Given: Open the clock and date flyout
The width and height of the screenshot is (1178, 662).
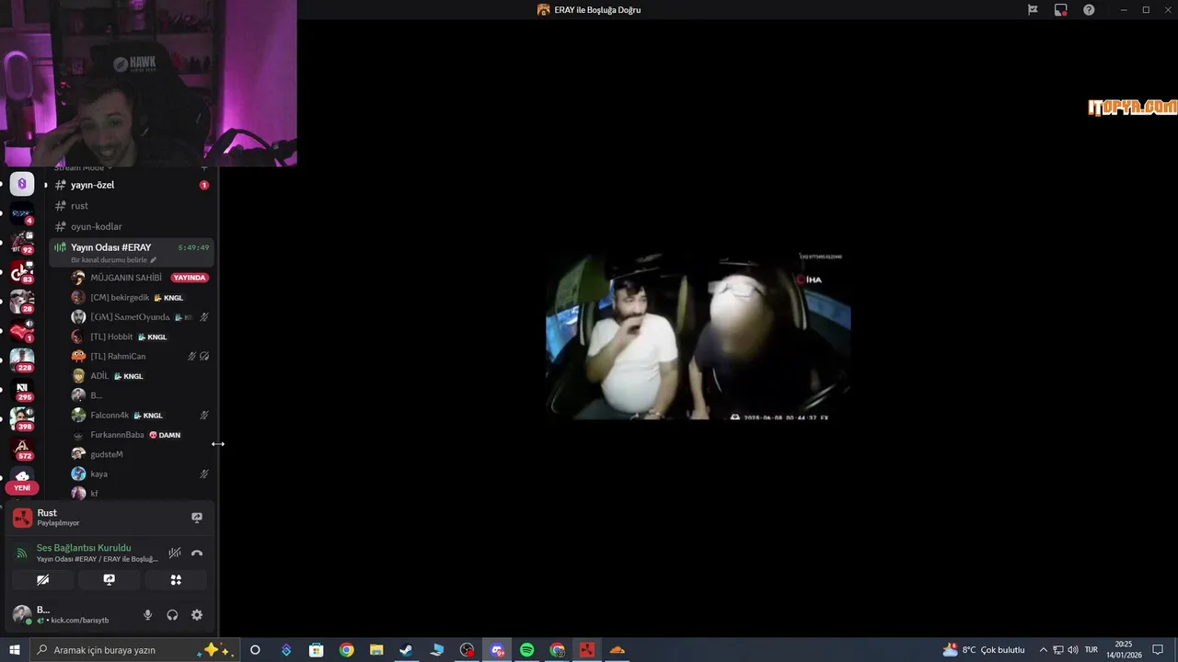Looking at the screenshot, I should [x=1124, y=650].
